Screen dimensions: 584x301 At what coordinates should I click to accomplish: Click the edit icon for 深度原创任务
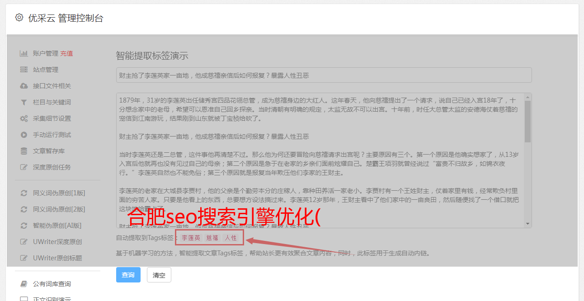point(24,167)
